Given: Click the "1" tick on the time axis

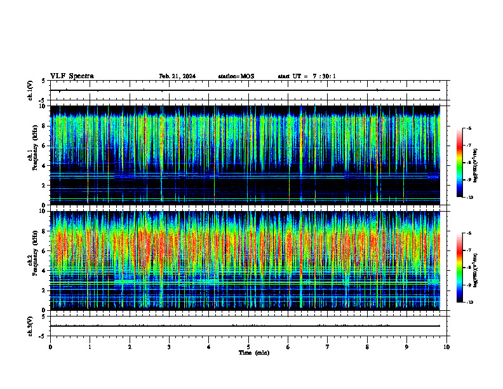Looking at the screenshot, I should point(90,347).
